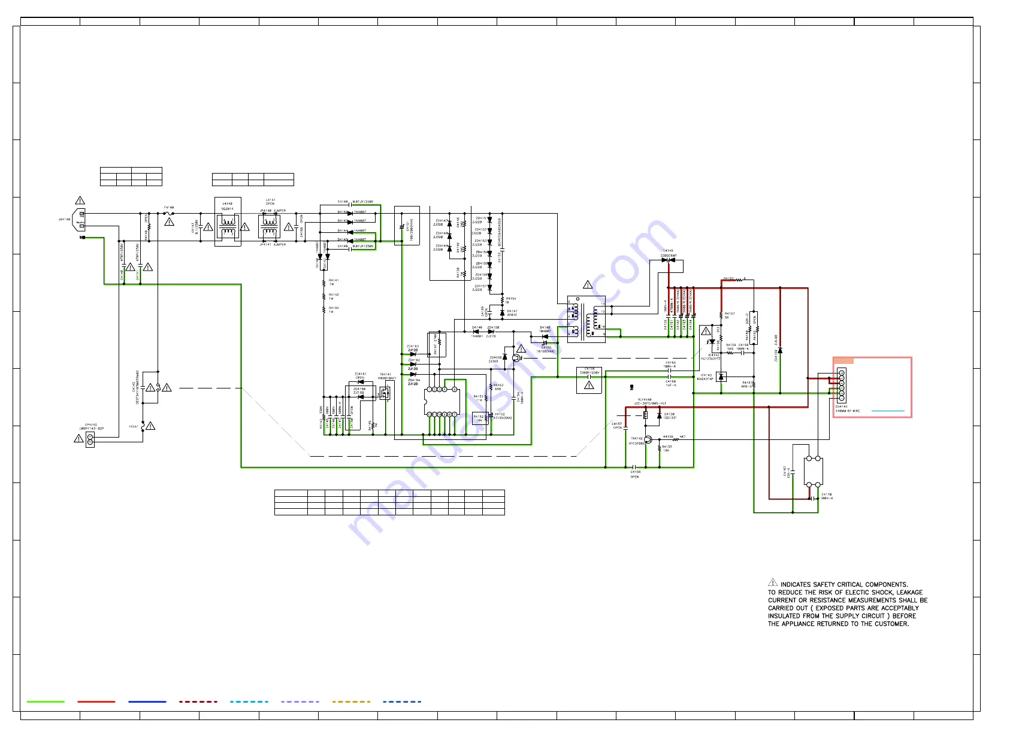Click the ZD4164 ZJ12B zener diode
Viewport: 1019px width, 756px height.
click(413, 374)
